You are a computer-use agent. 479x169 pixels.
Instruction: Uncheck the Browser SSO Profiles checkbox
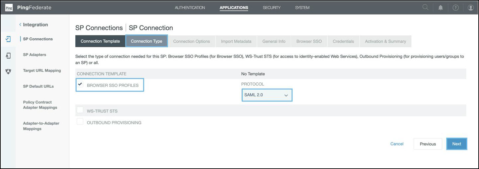80,84
